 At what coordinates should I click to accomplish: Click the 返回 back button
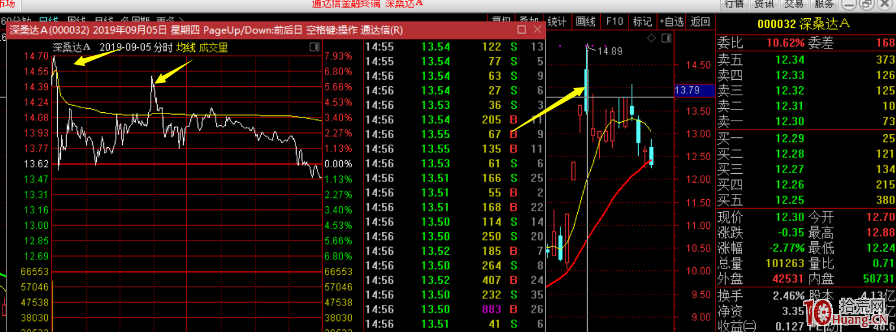coord(700,21)
